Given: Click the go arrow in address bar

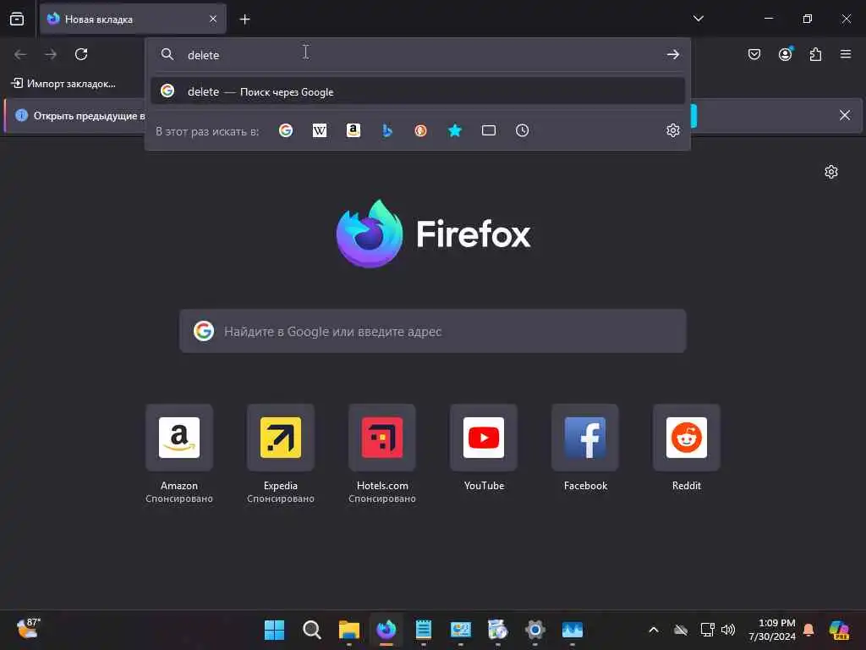Looking at the screenshot, I should (672, 54).
